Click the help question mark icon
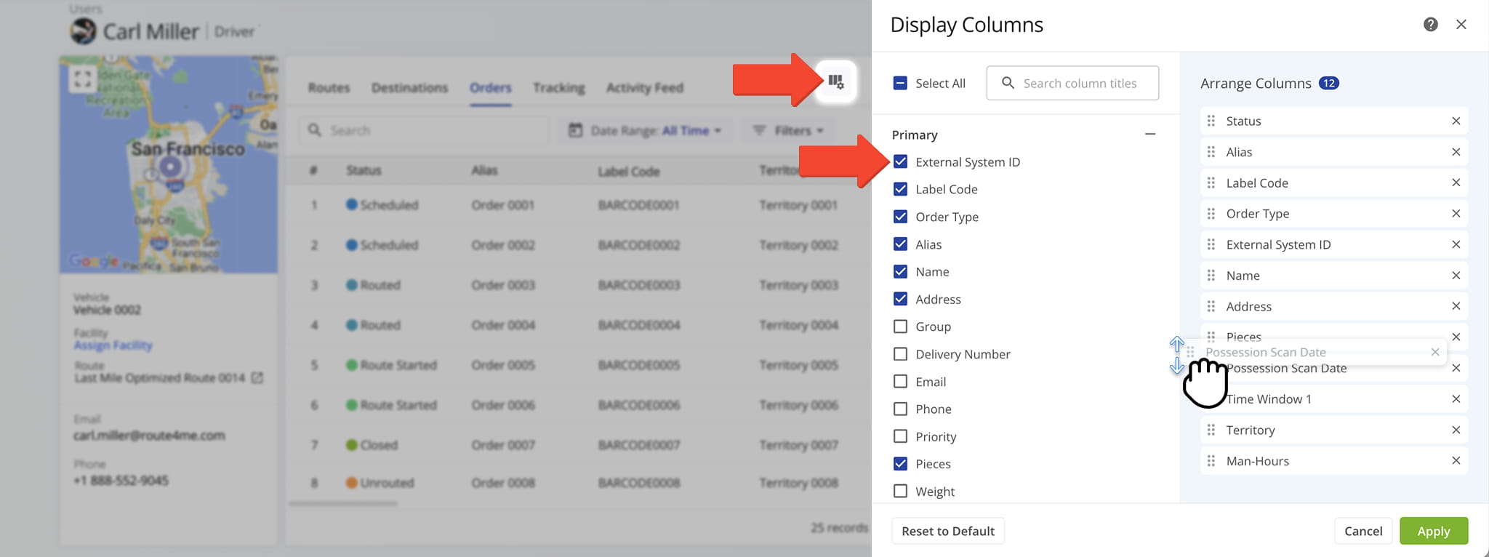This screenshot has height=557, width=1489. (x=1430, y=25)
